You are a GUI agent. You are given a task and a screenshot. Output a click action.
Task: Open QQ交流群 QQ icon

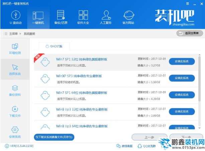[140, 146]
